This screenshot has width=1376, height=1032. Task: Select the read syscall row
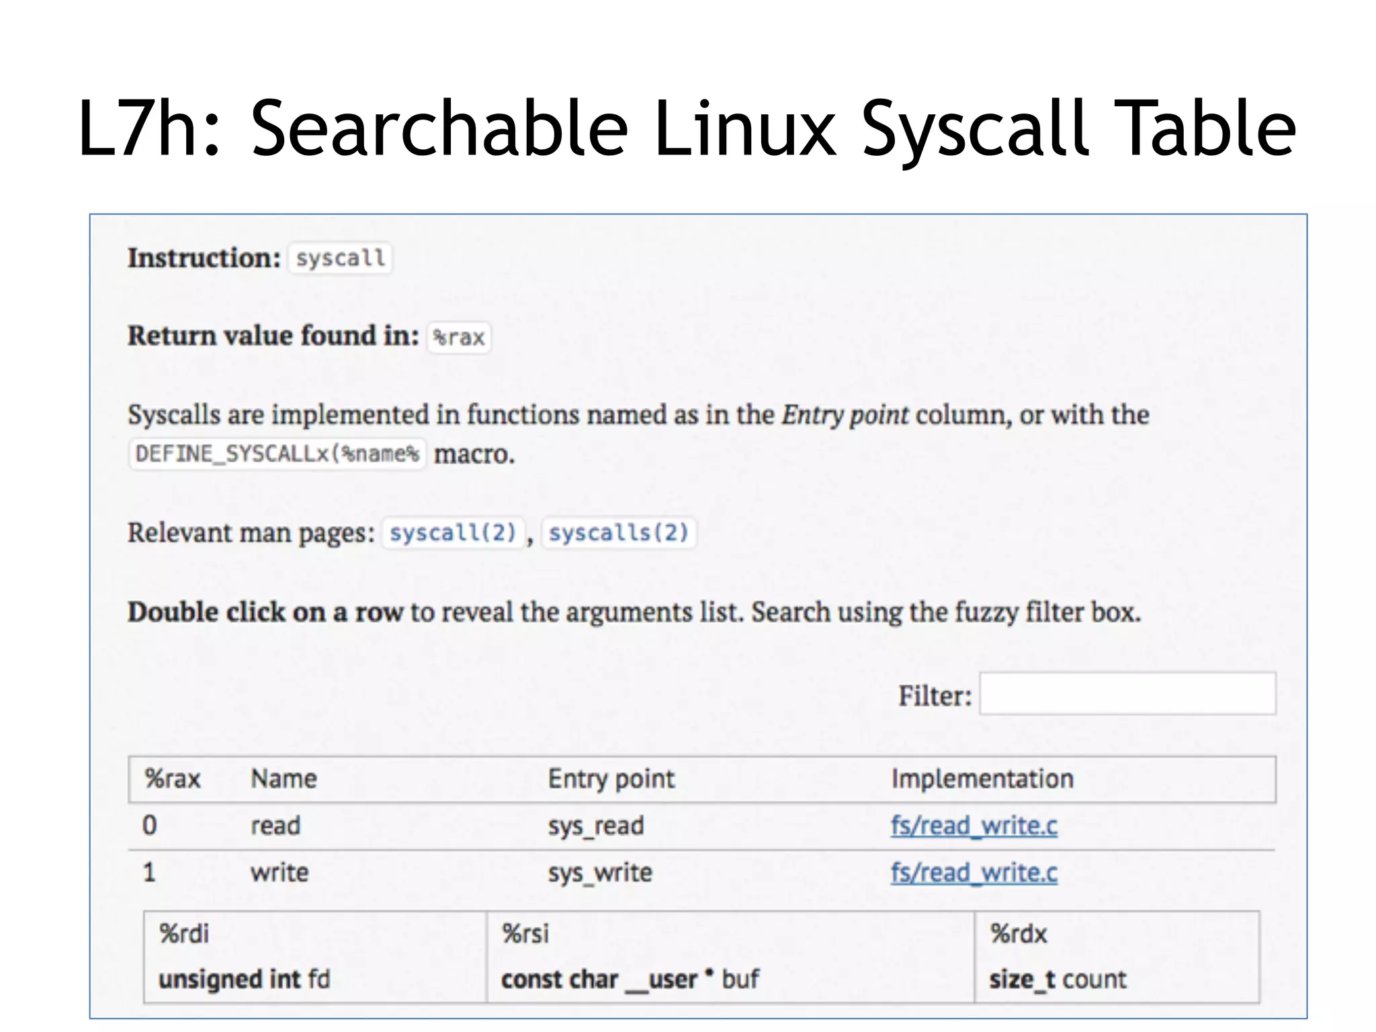(275, 826)
